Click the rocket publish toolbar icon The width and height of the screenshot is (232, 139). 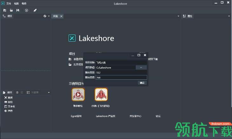[x=35, y=10]
